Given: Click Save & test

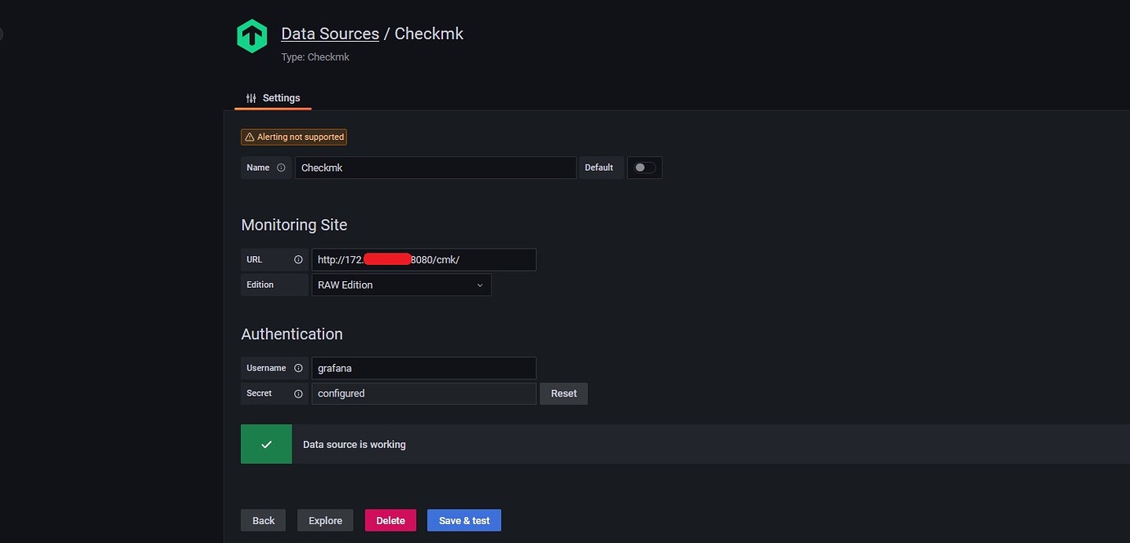Looking at the screenshot, I should [x=463, y=520].
